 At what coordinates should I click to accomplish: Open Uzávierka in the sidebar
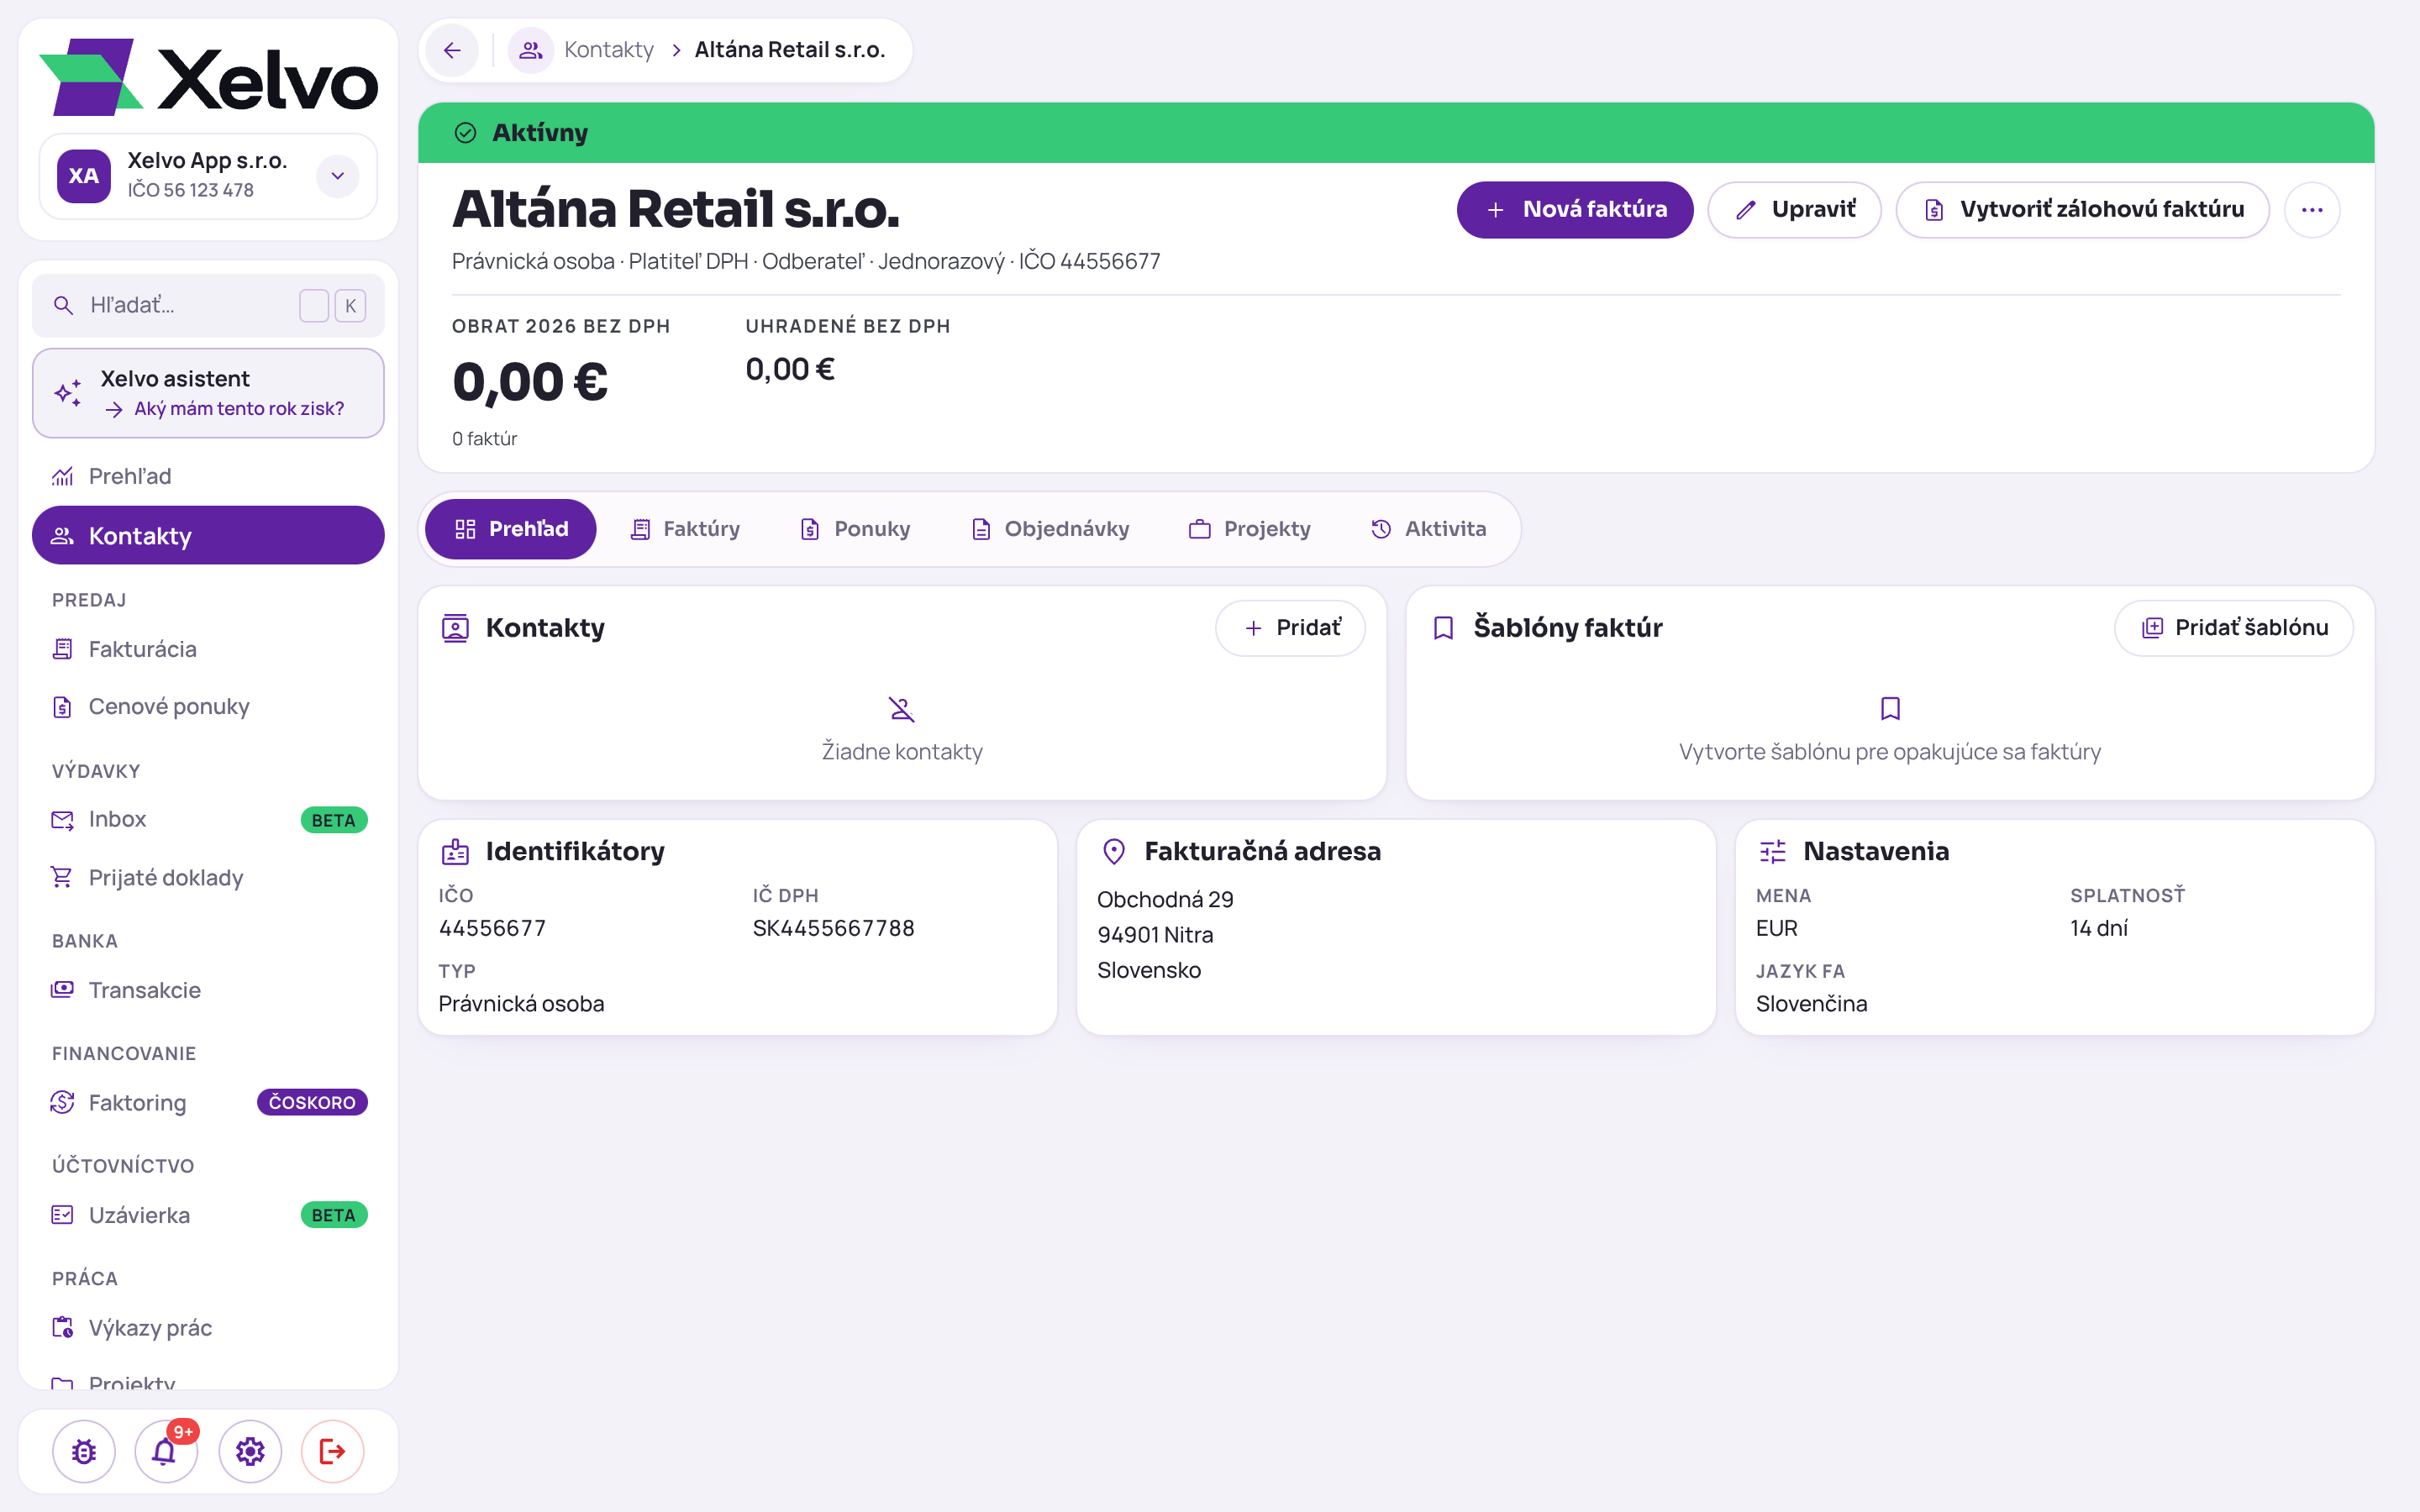tap(208, 1216)
